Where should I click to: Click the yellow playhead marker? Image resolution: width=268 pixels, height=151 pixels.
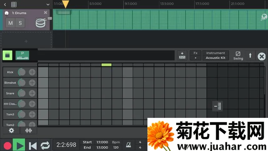pos(66,4)
